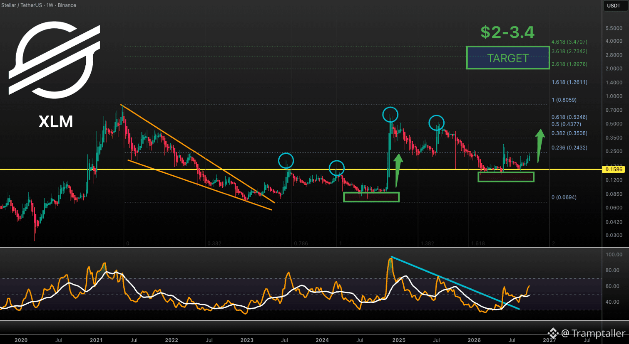Image resolution: width=629 pixels, height=344 pixels.
Task: Click the 2022 label on the time axis
Action: (x=172, y=340)
